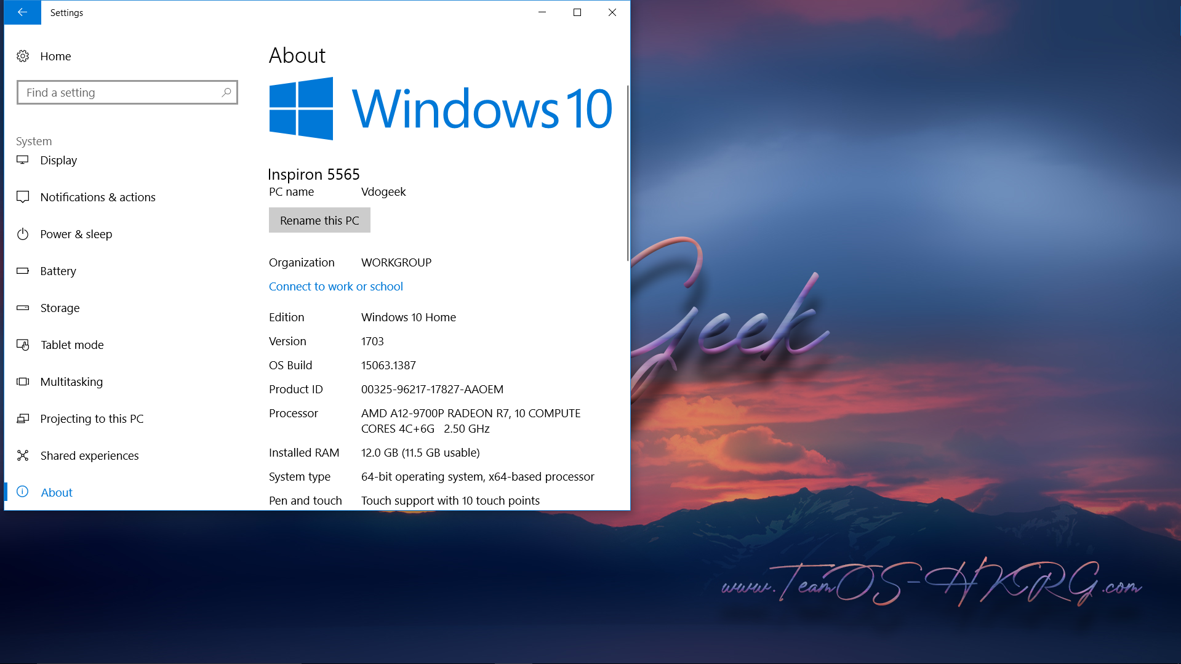Image resolution: width=1181 pixels, height=664 pixels.
Task: Click the AMD A12-9700P processor text
Action: (x=471, y=421)
